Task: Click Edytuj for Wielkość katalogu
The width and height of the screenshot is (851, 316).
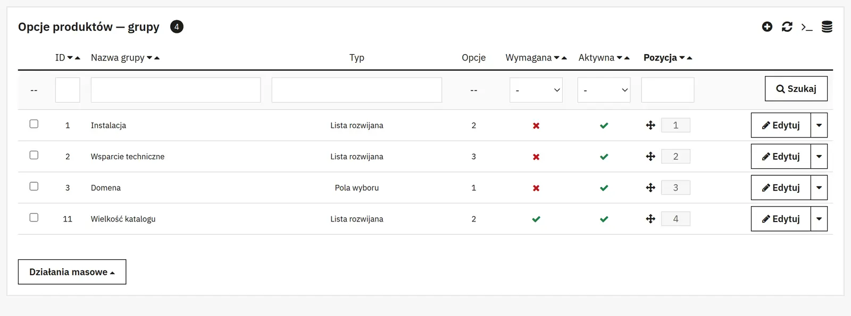Action: [x=781, y=219]
